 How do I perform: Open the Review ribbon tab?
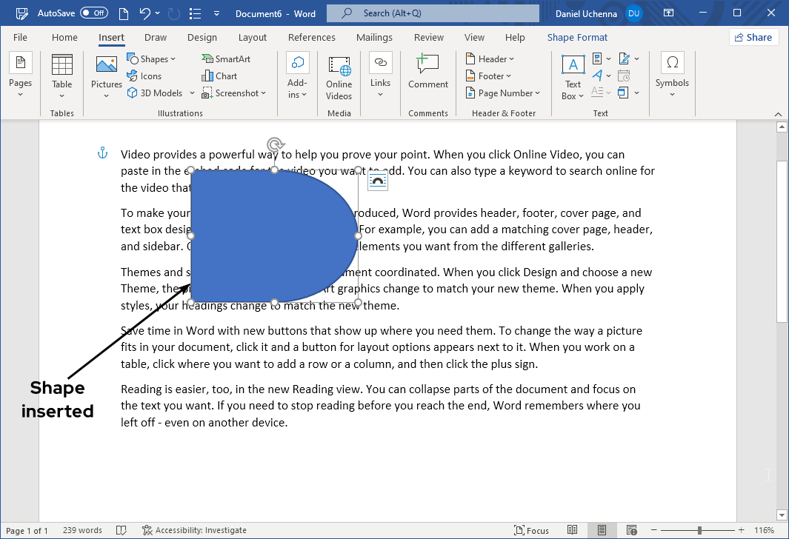coord(428,37)
